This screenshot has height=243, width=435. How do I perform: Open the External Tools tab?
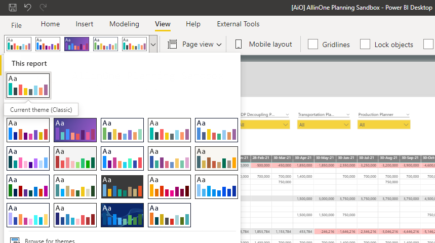[238, 24]
